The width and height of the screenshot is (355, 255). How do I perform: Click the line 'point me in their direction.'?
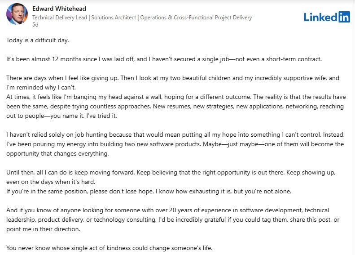[43, 229]
